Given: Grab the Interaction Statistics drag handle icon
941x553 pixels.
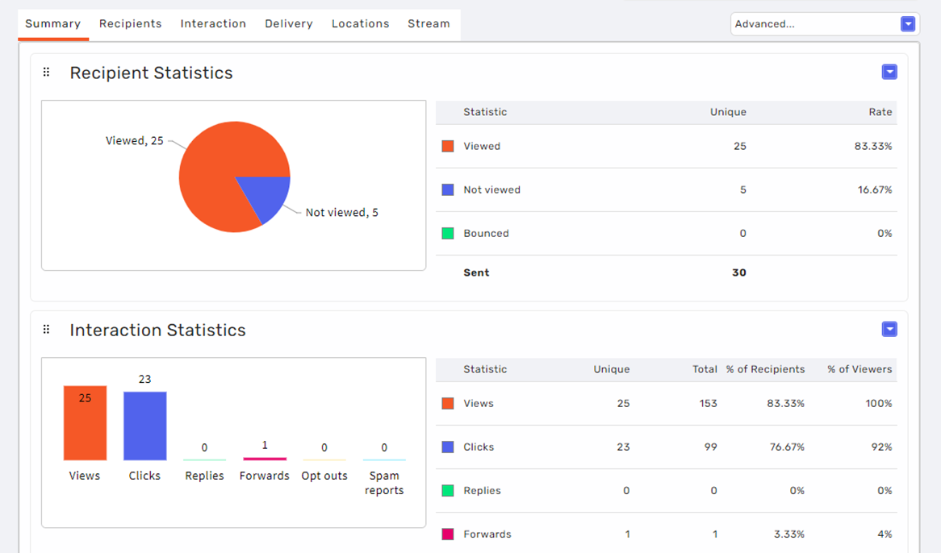Looking at the screenshot, I should click(46, 330).
